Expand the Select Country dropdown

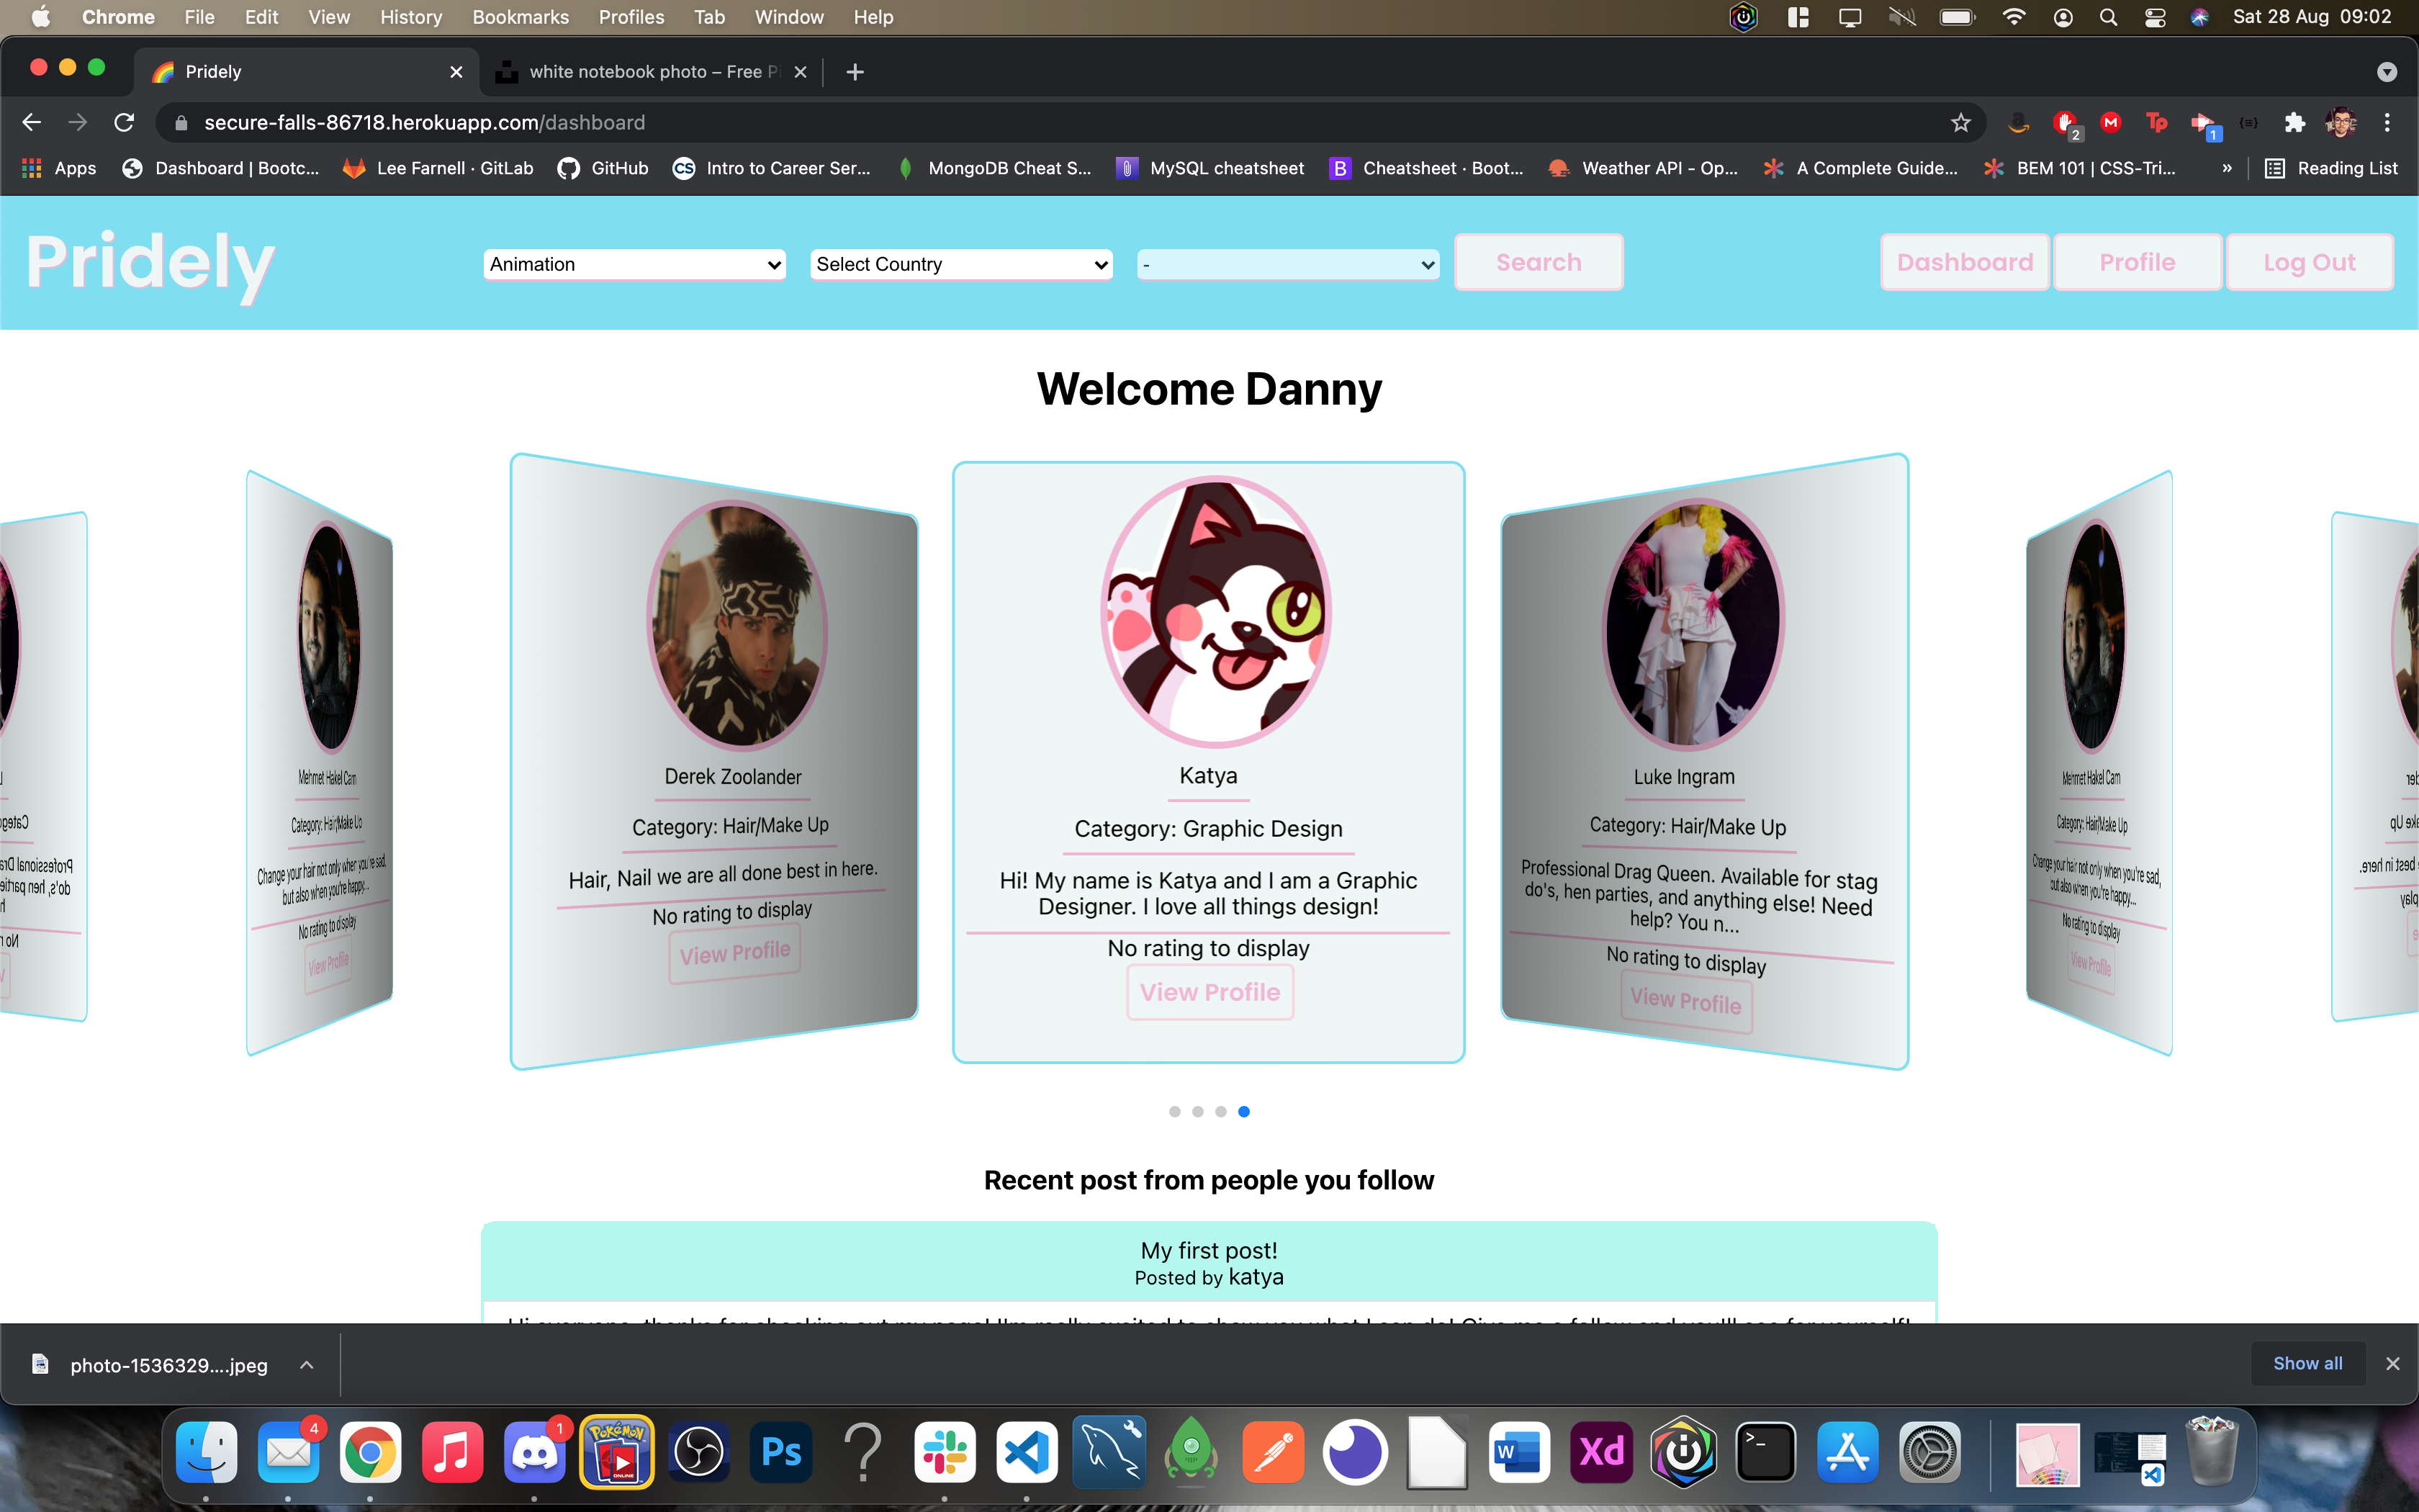960,264
